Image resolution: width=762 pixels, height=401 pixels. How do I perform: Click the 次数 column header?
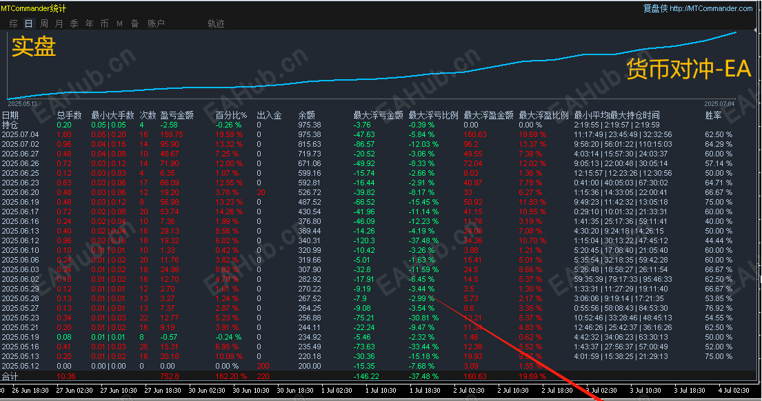pyautogui.click(x=148, y=115)
